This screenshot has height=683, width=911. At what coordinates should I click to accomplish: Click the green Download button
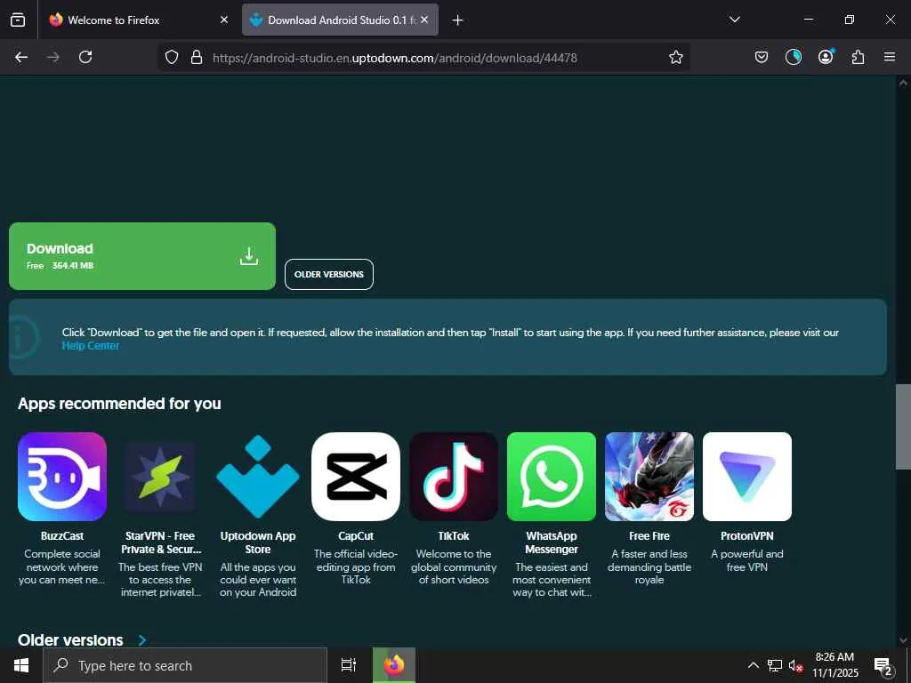tap(142, 256)
